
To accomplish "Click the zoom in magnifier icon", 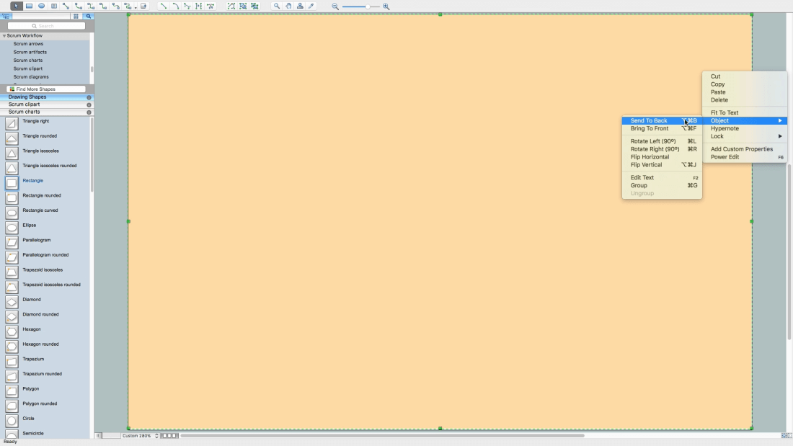I will tap(386, 6).
